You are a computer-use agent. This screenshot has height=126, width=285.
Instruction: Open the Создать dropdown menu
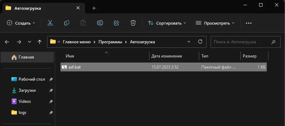(x=21, y=23)
